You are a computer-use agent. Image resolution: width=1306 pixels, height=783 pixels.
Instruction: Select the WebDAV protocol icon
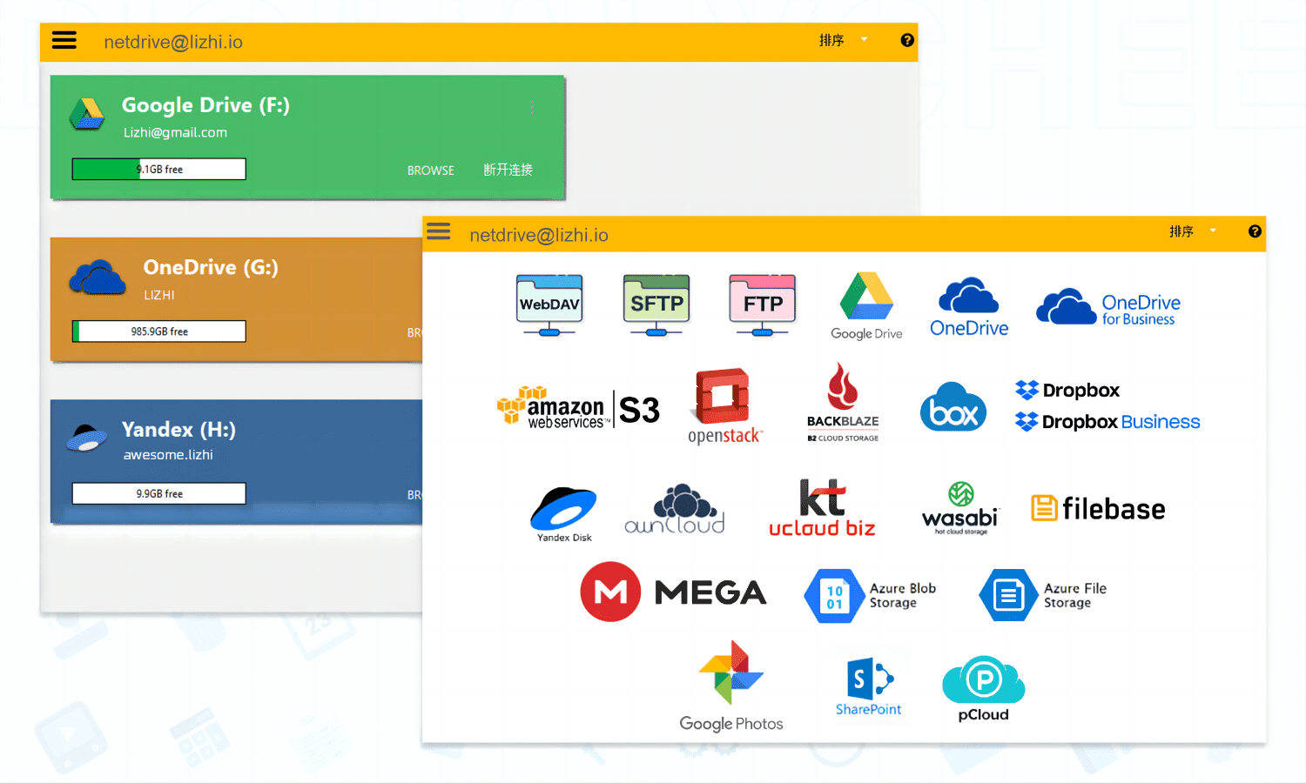549,304
